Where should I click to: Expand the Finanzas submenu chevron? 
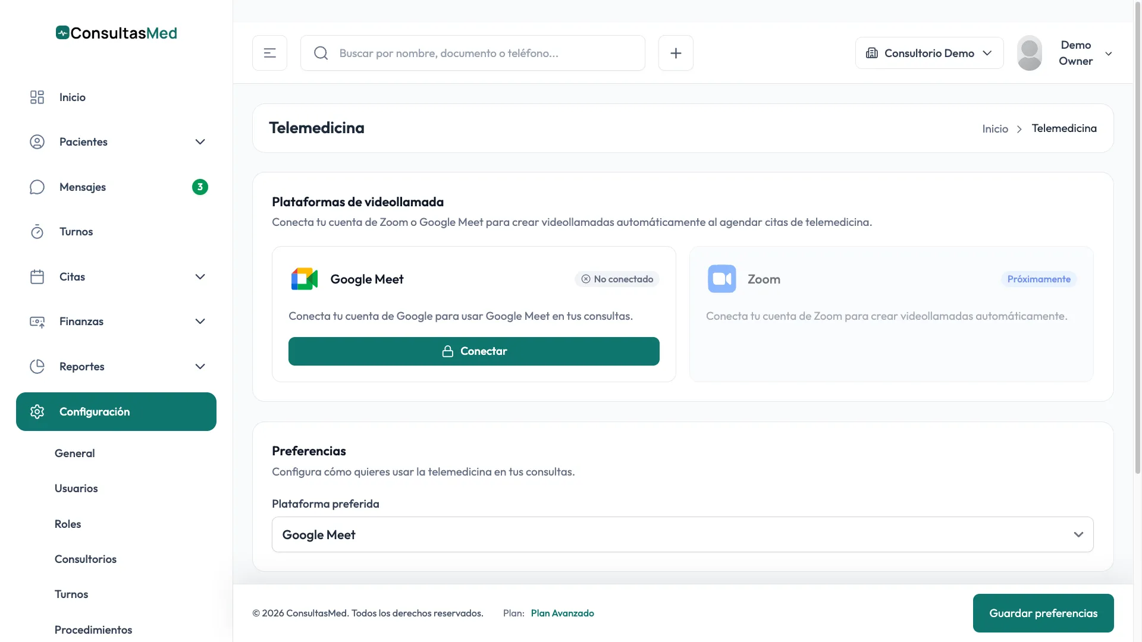[x=200, y=321]
